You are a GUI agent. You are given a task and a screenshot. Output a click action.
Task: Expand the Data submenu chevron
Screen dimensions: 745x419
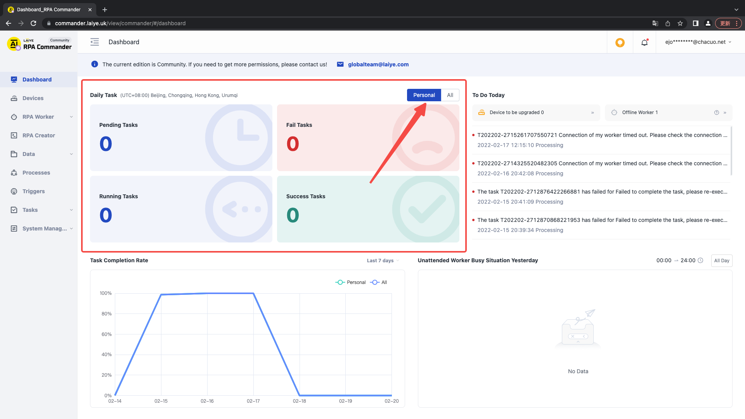pyautogui.click(x=71, y=154)
